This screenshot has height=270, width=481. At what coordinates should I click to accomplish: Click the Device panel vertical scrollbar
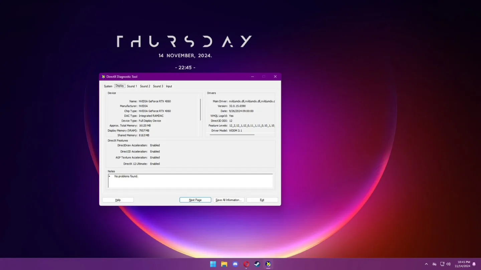coord(200,109)
